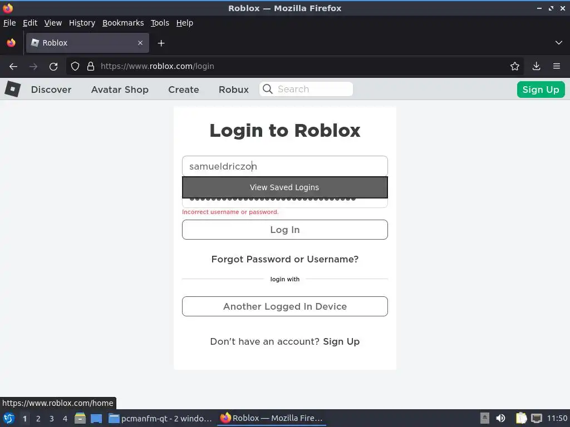Select the Roblox browser tab

click(x=87, y=43)
